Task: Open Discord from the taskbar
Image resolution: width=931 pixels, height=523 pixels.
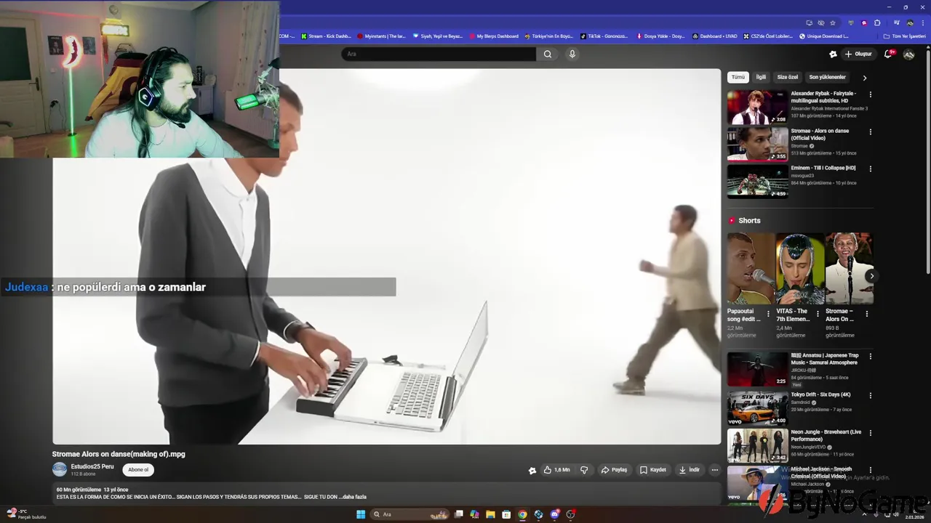Action: pos(555,514)
